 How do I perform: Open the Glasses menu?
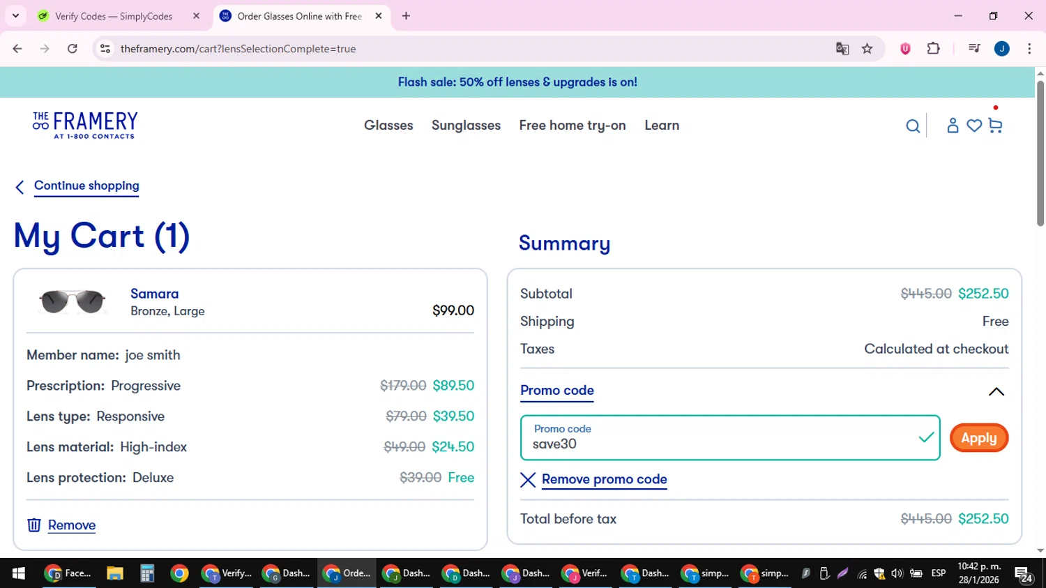[x=388, y=126]
